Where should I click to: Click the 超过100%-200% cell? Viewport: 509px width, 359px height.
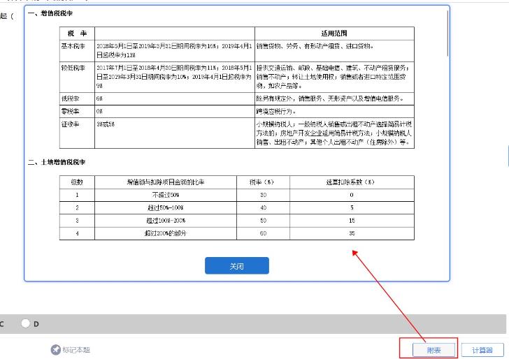pos(166,221)
